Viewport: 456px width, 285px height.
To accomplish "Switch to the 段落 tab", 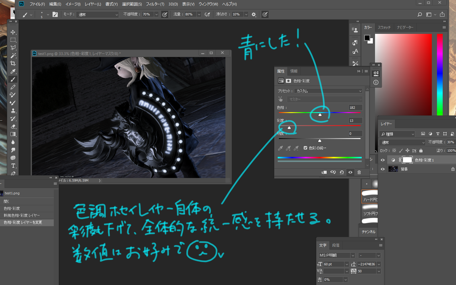I will [x=336, y=245].
